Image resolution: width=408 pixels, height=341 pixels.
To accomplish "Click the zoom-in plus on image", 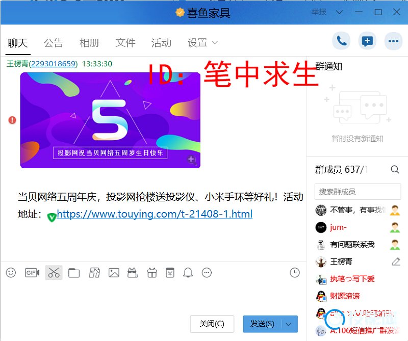I will (192, 160).
